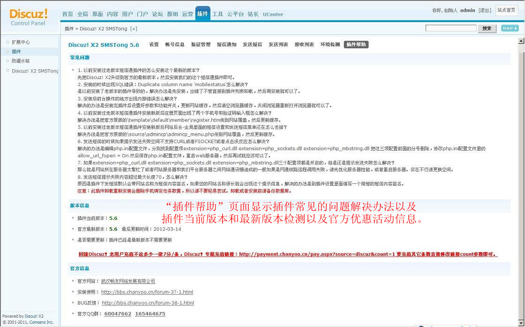Click the Discuz! Control Panel logo
This screenshot has width=525, height=327.
tap(29, 17)
